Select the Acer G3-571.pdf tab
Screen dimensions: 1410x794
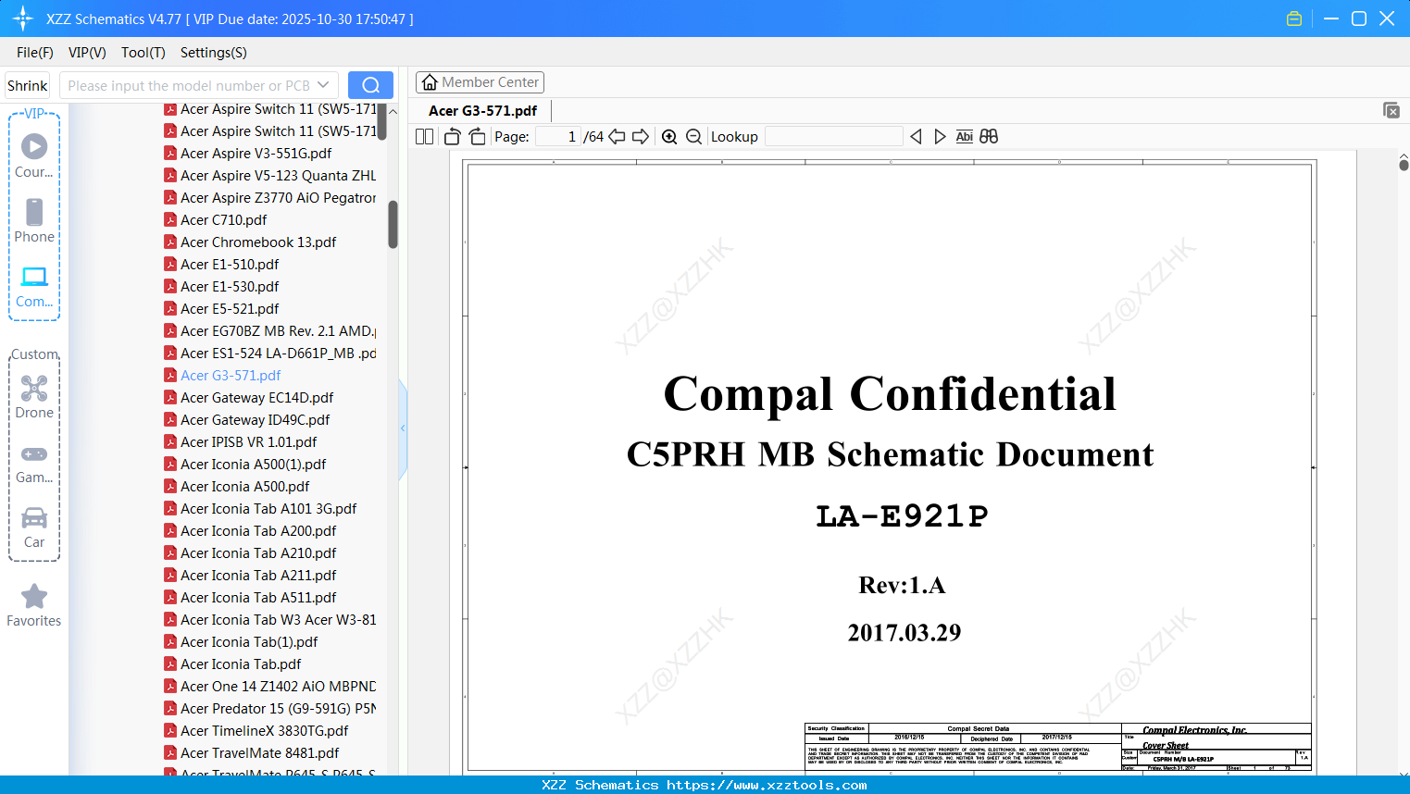(482, 111)
